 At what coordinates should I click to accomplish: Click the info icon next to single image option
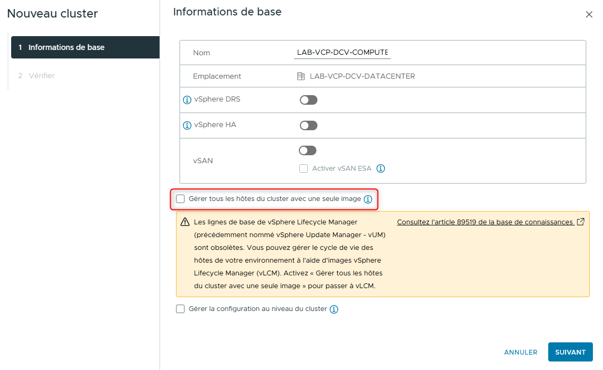coord(367,199)
